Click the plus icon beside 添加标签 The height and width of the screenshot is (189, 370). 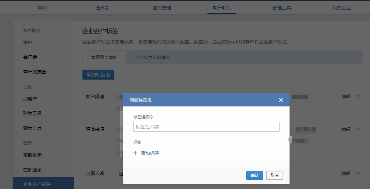[135, 153]
